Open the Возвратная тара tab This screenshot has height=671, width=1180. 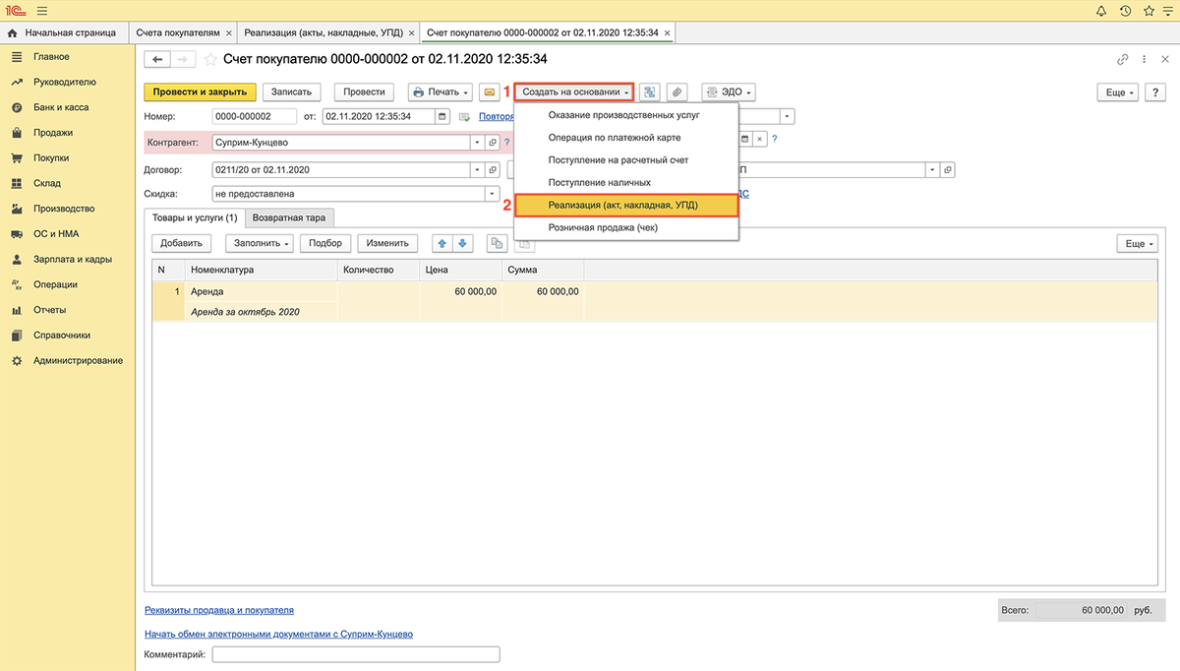289,217
